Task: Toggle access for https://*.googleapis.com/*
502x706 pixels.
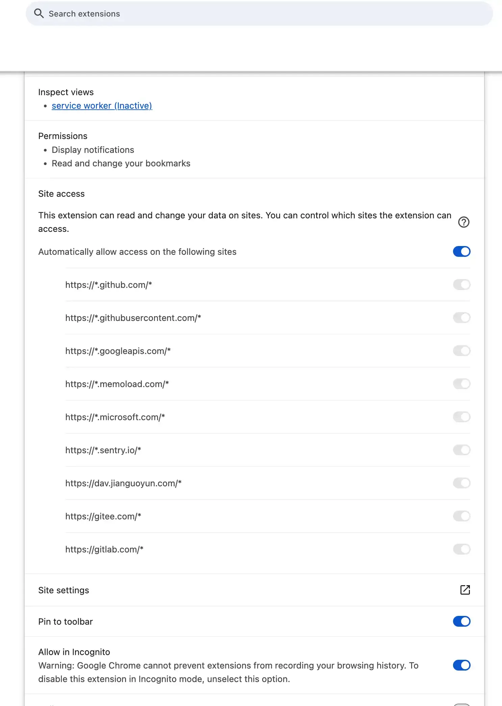Action: (461, 351)
